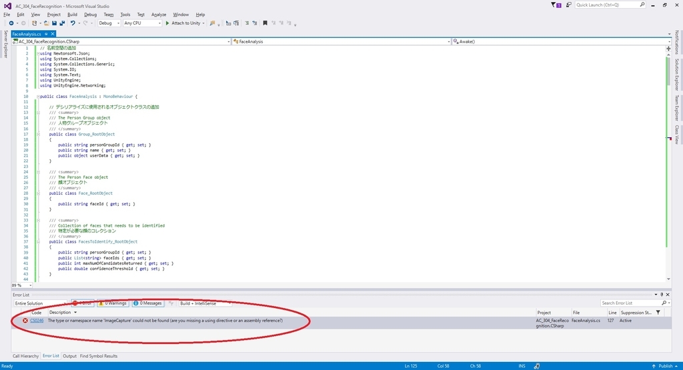
Task: Open the Analyze menu
Action: tap(159, 15)
